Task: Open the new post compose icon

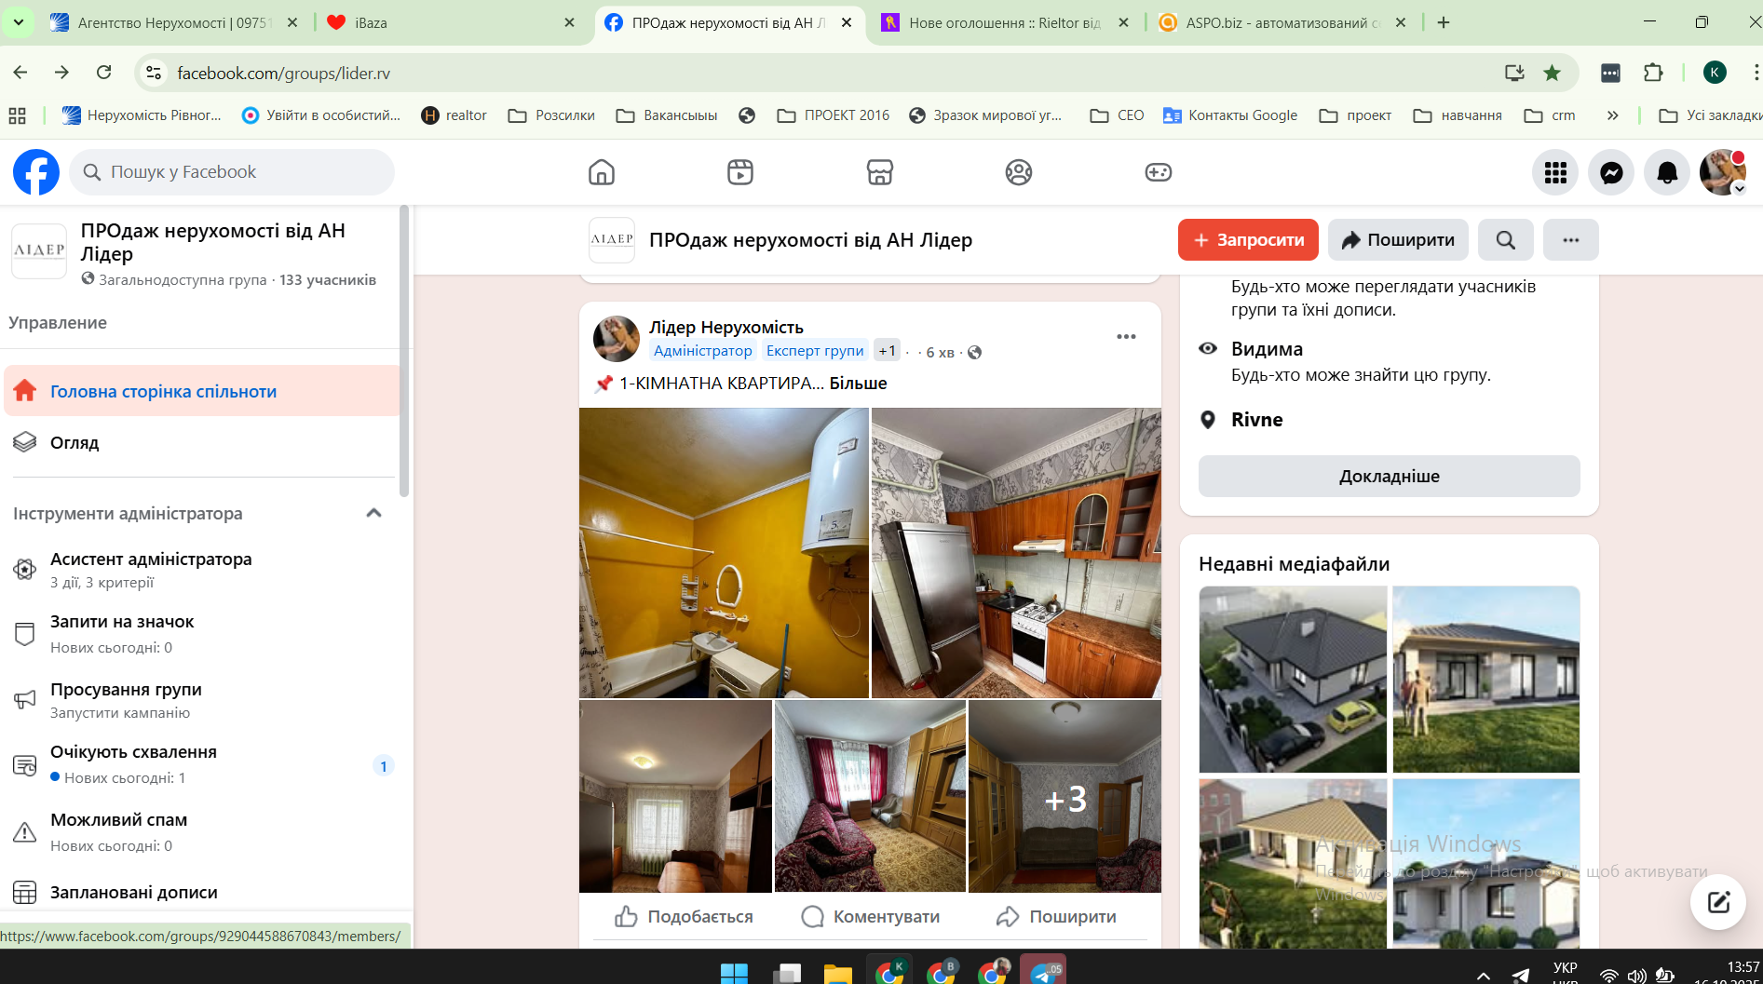Action: [x=1717, y=901]
